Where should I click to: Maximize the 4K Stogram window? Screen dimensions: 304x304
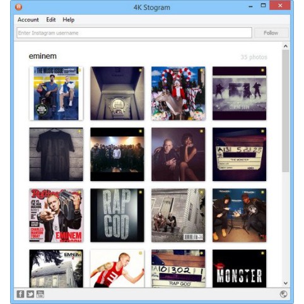[x=263, y=6]
